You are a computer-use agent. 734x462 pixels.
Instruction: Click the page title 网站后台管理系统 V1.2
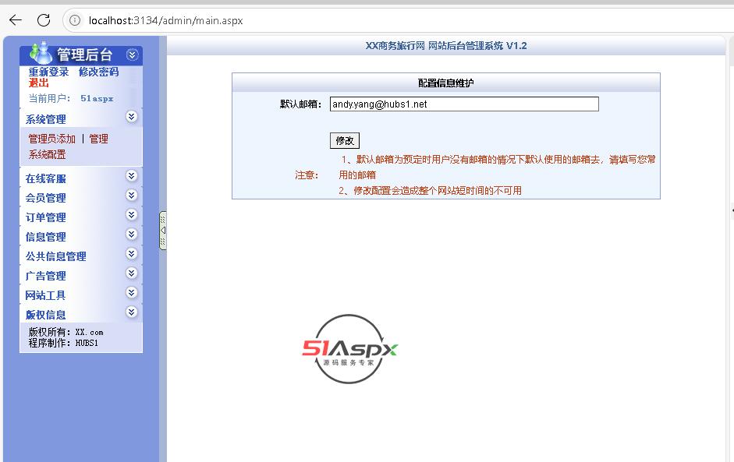pyautogui.click(x=477, y=46)
